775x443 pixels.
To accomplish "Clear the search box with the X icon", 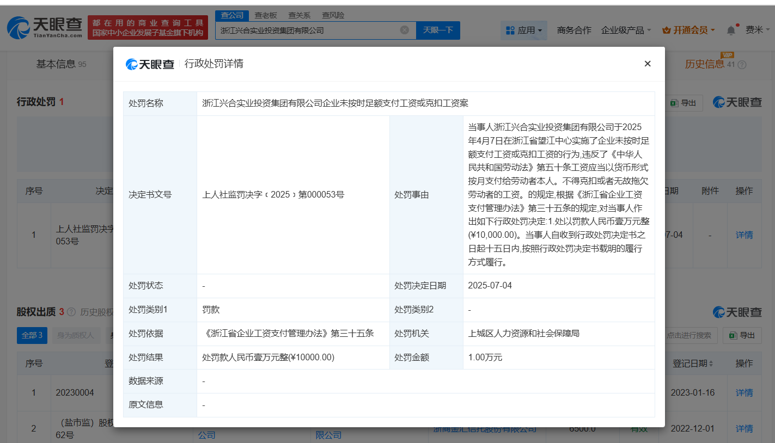I will click(405, 30).
